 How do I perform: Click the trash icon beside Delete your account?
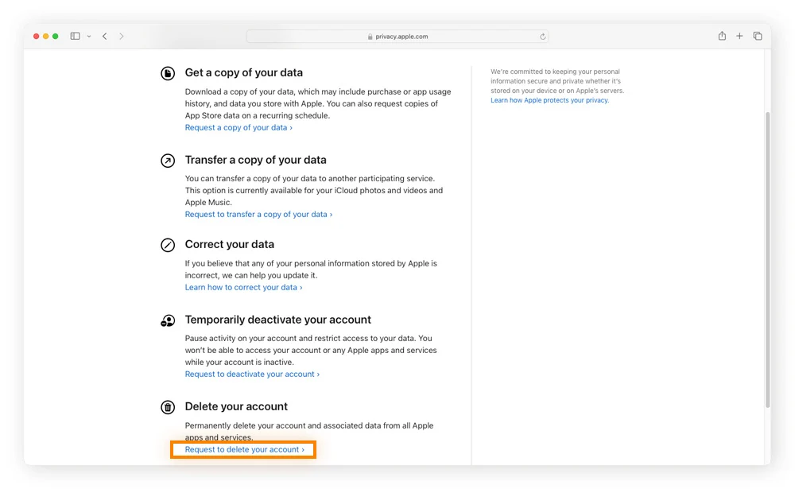[168, 407]
